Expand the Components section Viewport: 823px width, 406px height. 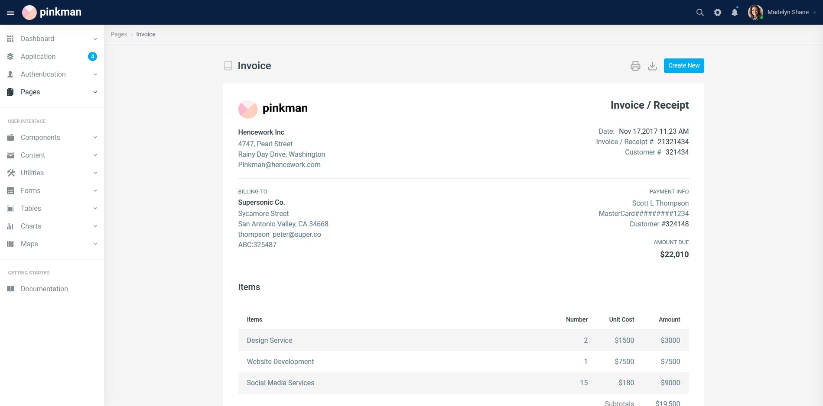pyautogui.click(x=40, y=137)
